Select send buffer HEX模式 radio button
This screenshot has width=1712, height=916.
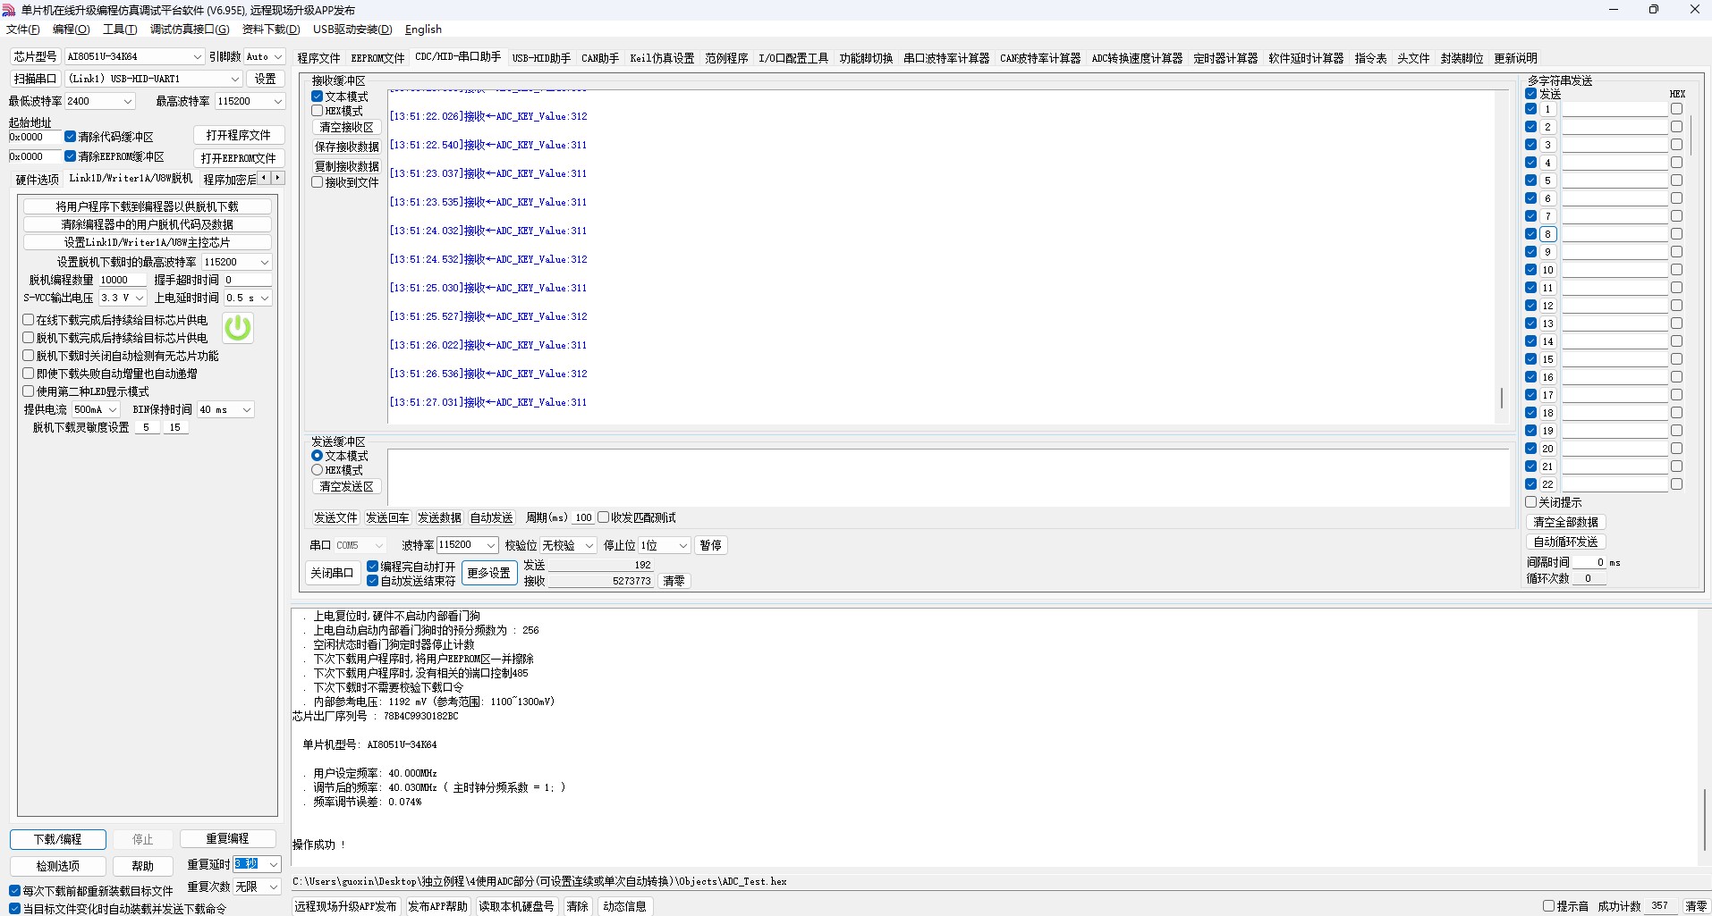[318, 470]
